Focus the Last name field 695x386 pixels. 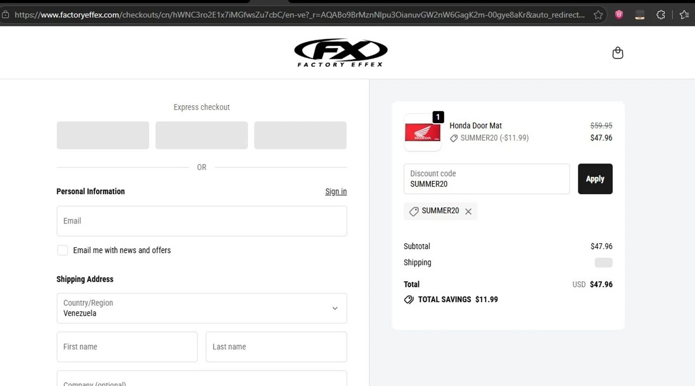[x=276, y=347]
